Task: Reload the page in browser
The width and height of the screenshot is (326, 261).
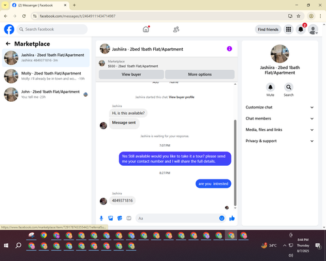Action: [24, 16]
